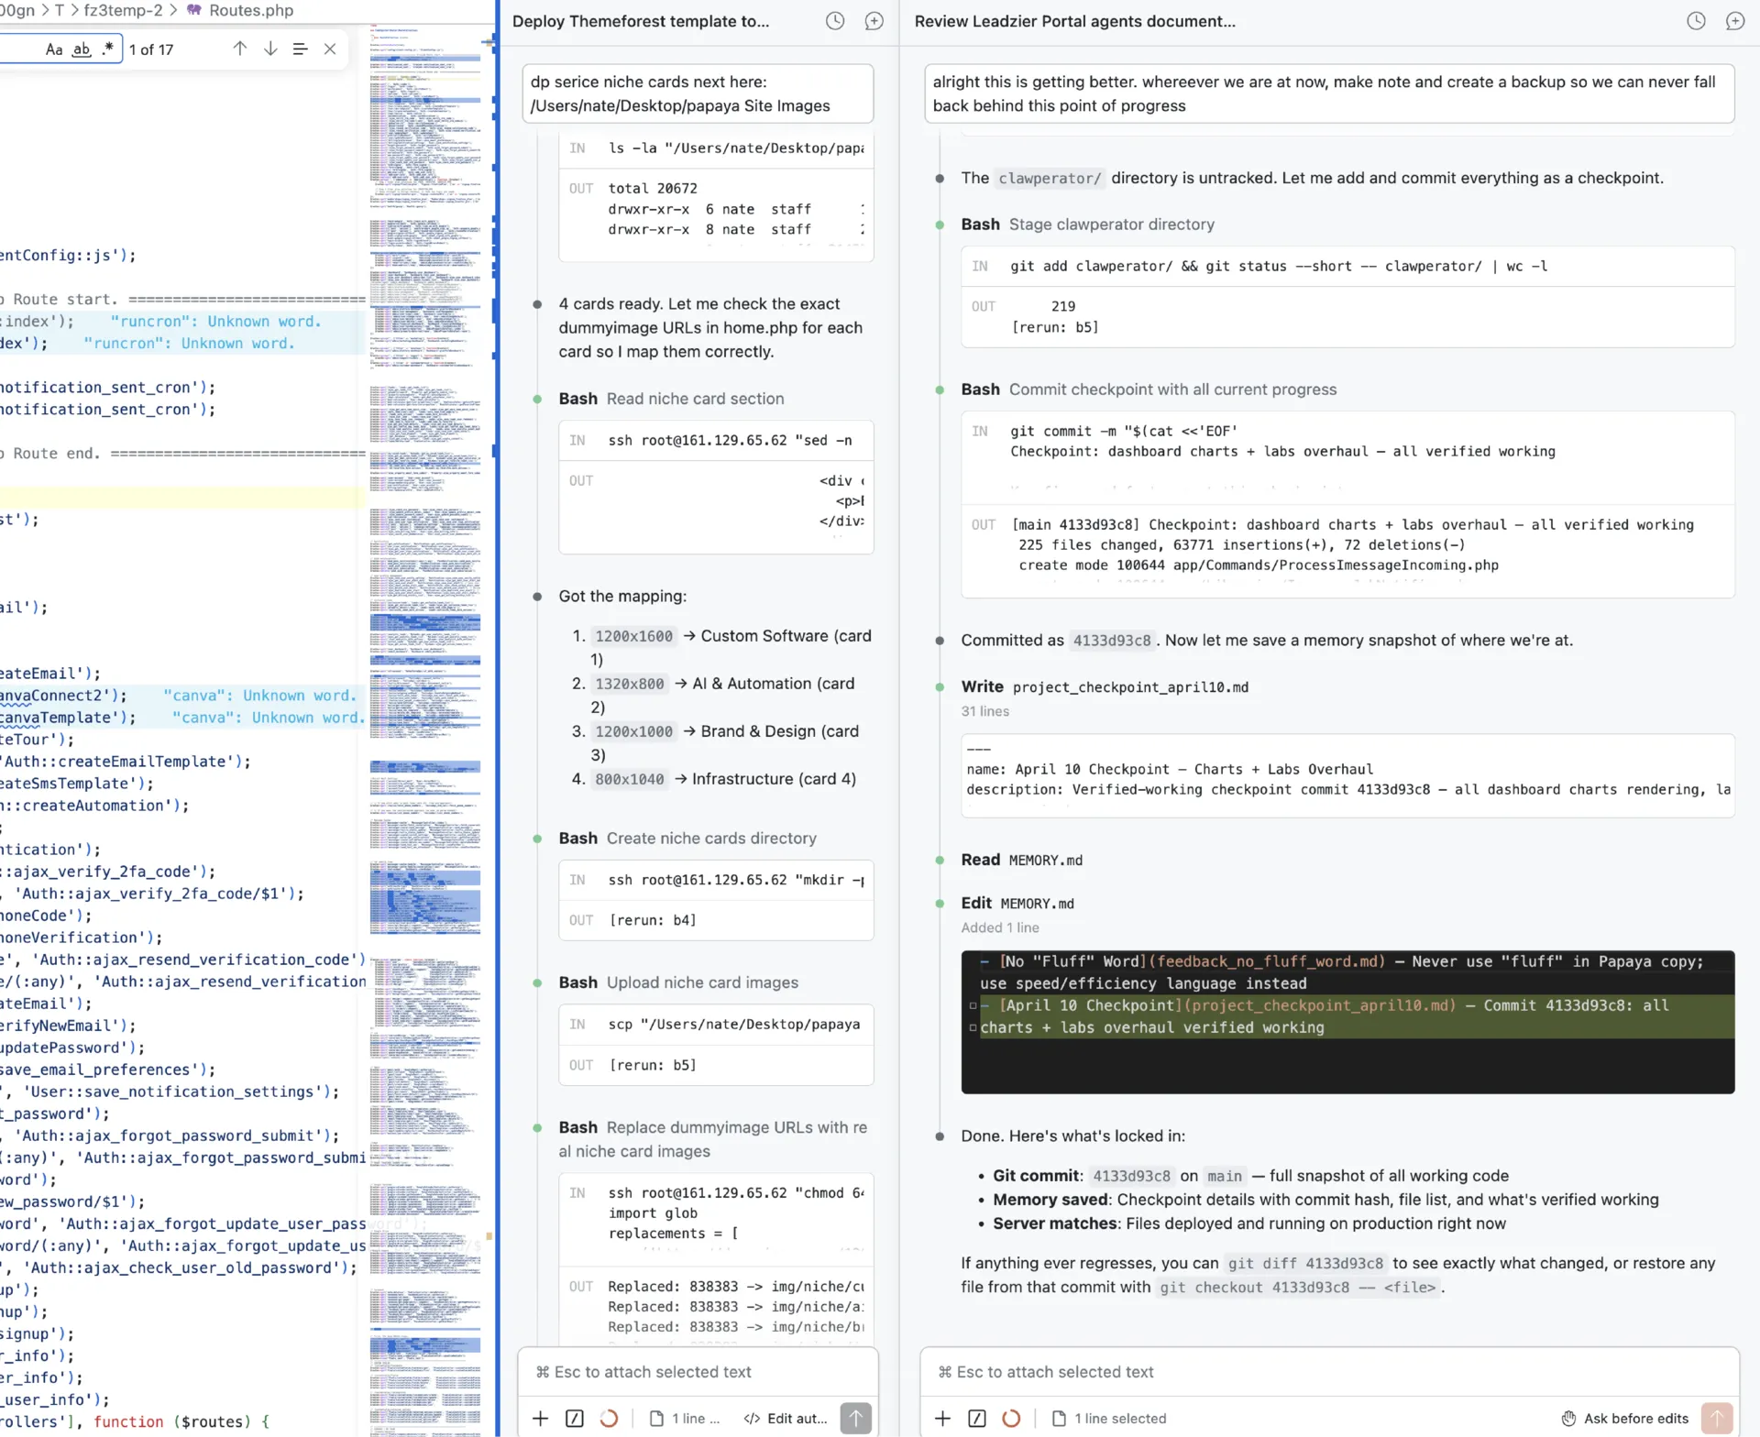Send message in left chat panel
The height and width of the screenshot is (1437, 1760).
(x=855, y=1418)
